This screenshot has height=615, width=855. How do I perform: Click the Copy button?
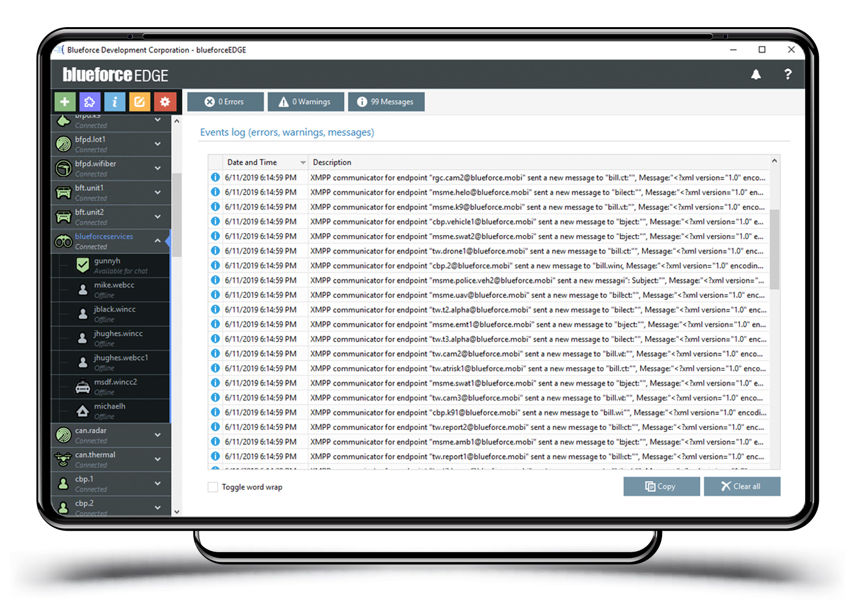coord(662,486)
